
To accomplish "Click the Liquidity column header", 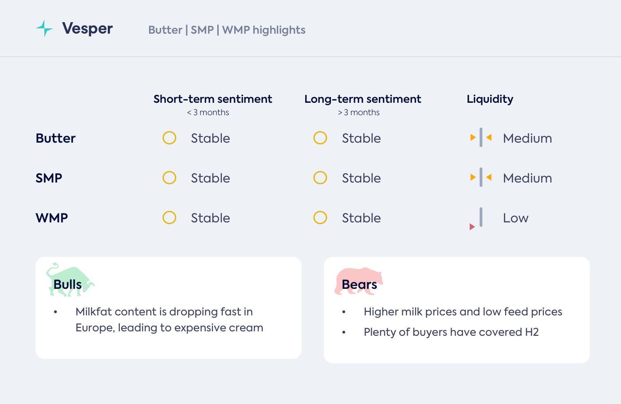I will [490, 99].
